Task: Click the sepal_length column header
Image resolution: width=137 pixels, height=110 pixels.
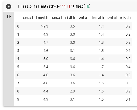Action: tap(36, 18)
